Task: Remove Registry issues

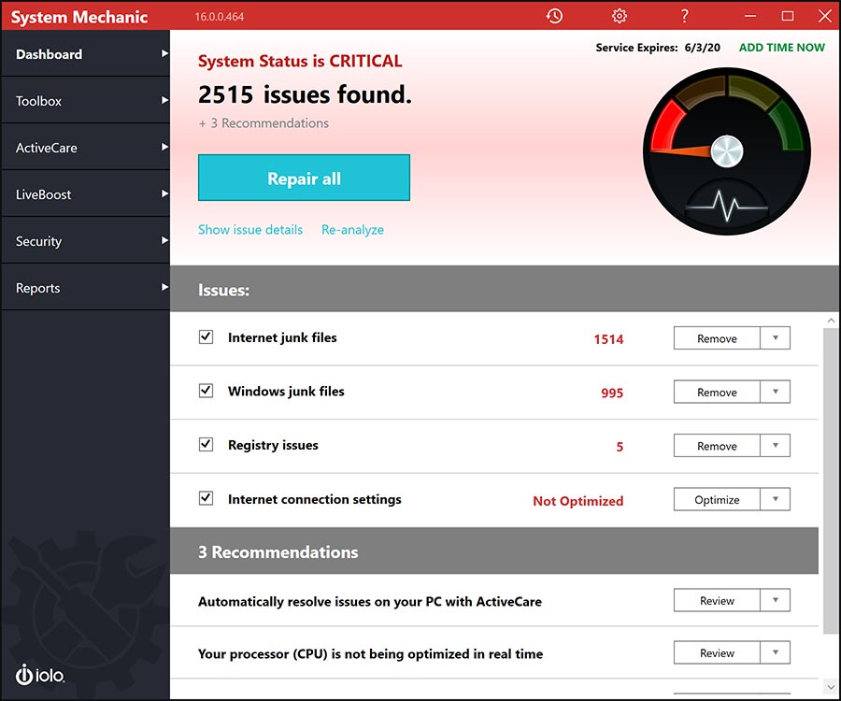Action: (717, 445)
